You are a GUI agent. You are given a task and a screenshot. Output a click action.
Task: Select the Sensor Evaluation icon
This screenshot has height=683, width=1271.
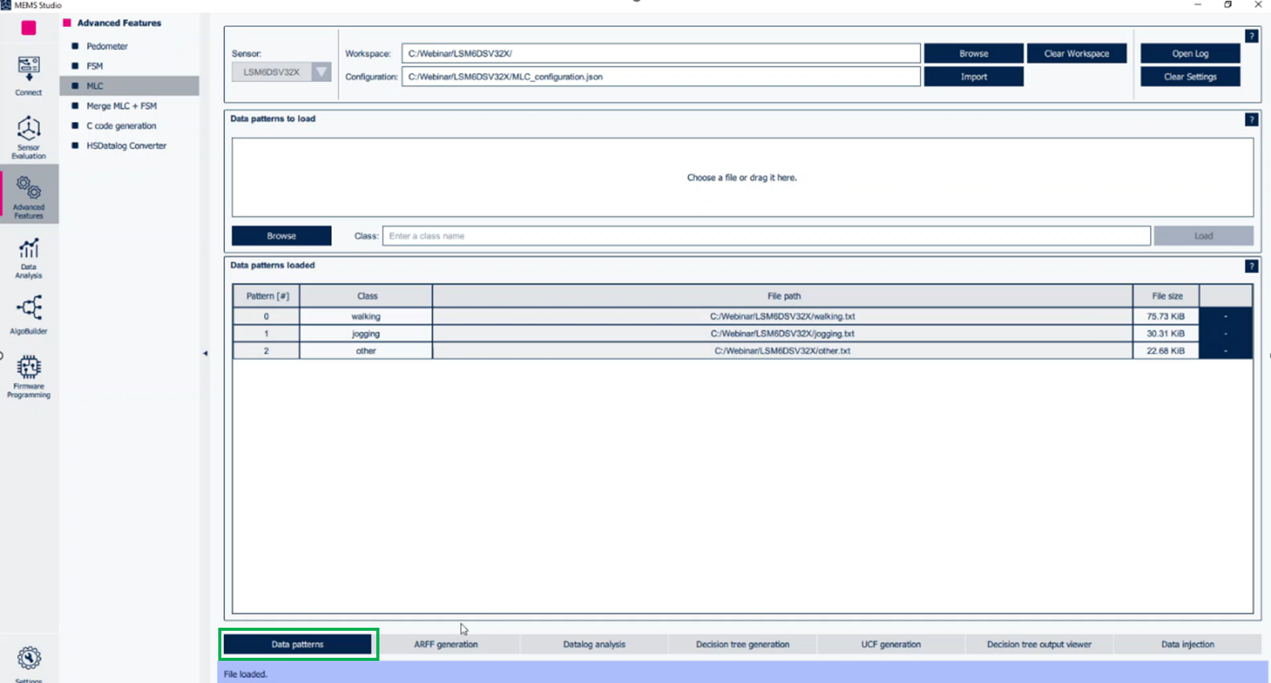[x=28, y=136]
